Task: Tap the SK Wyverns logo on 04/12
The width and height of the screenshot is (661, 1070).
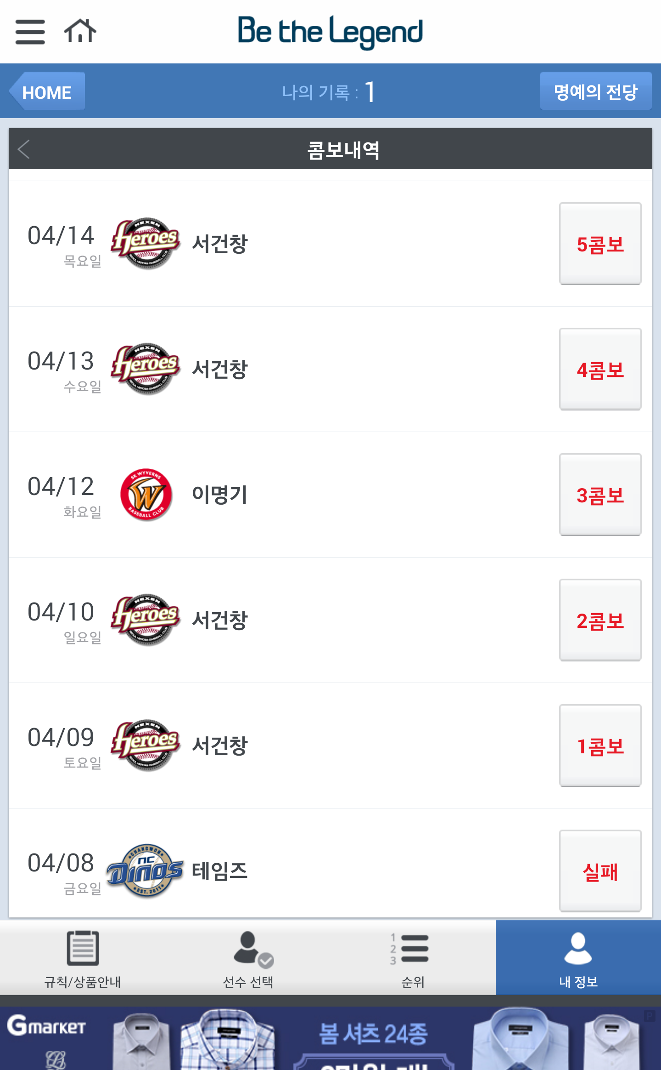Action: [146, 495]
